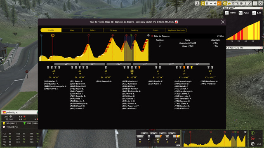Click the green jersey 17th ranking icon
Image resolution: width=264 pixels, height=148 pixels.
[24, 123]
